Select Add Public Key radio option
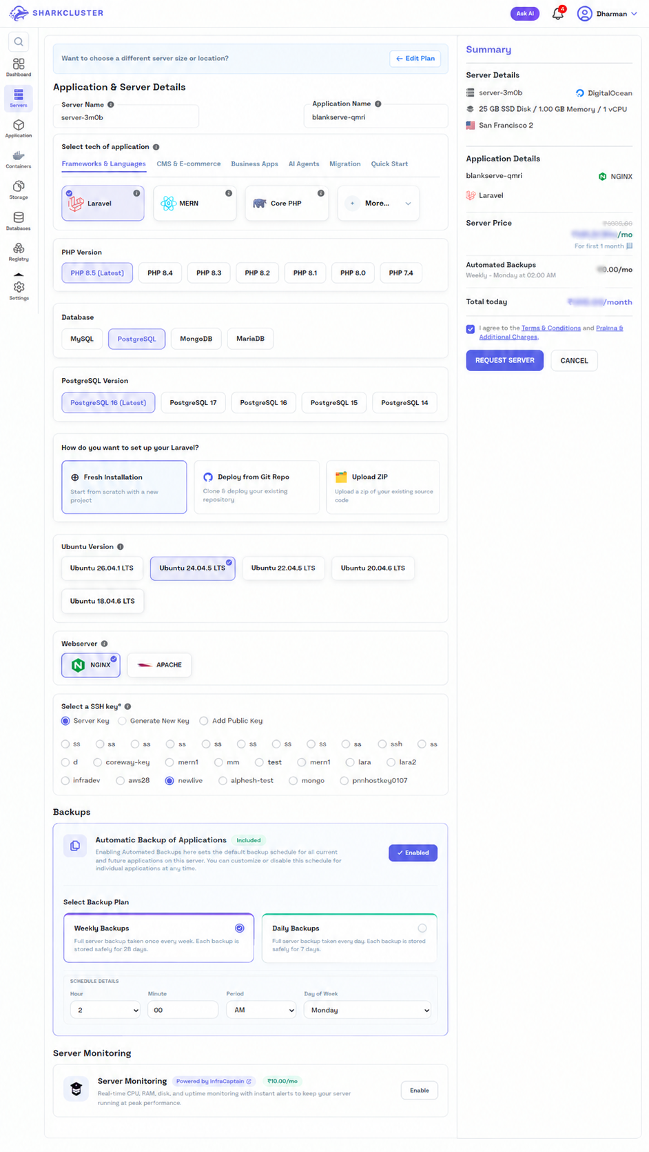The image size is (649, 1152). tap(204, 721)
